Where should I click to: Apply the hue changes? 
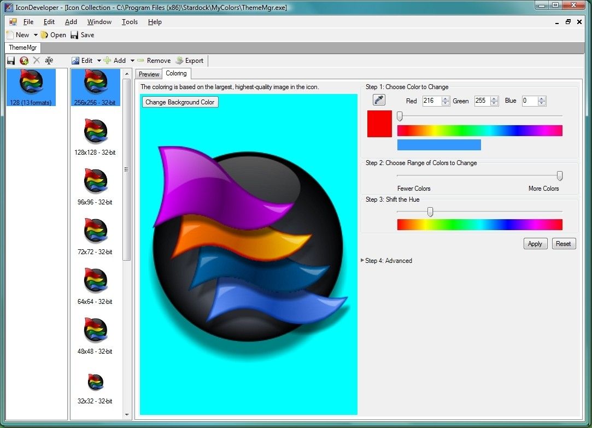(x=535, y=243)
